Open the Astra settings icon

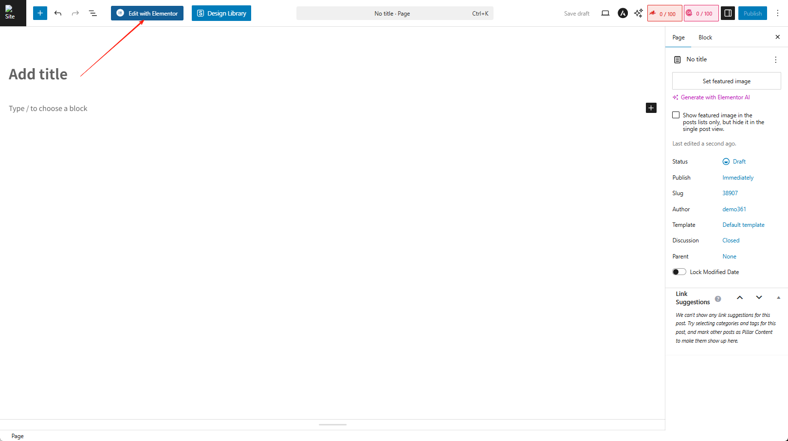[x=623, y=13]
